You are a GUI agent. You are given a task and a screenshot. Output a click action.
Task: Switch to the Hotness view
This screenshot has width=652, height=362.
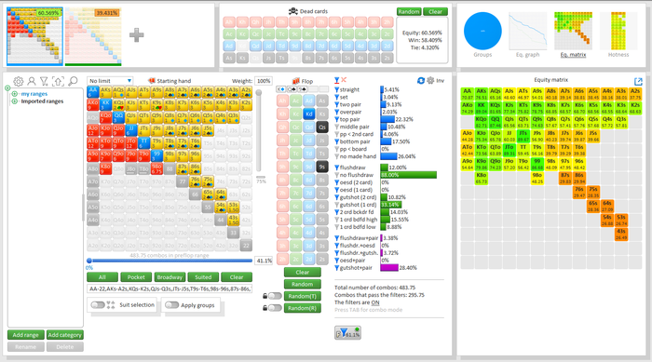[618, 34]
